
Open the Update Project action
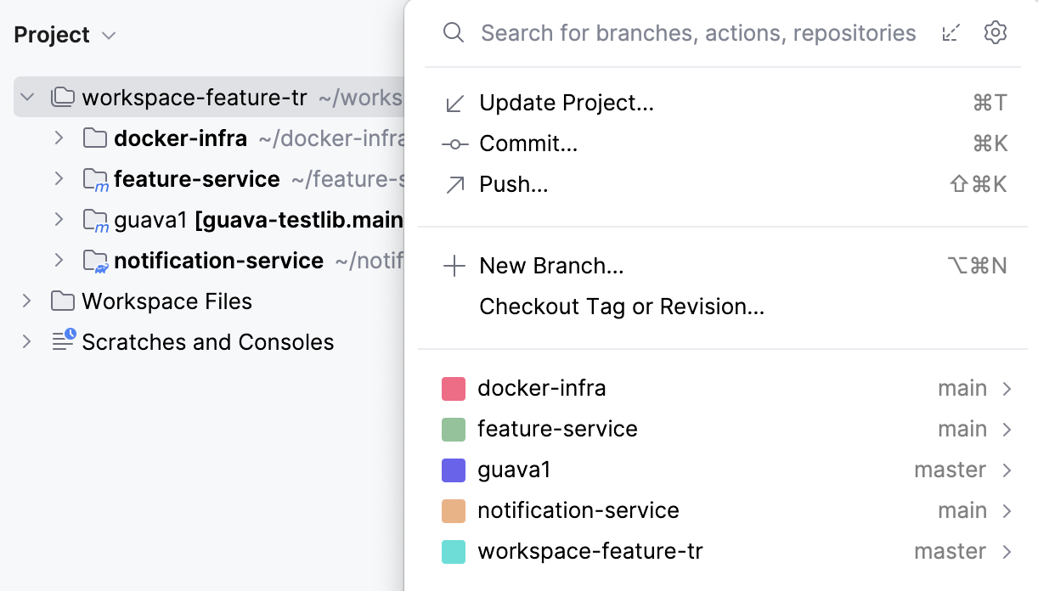point(567,102)
